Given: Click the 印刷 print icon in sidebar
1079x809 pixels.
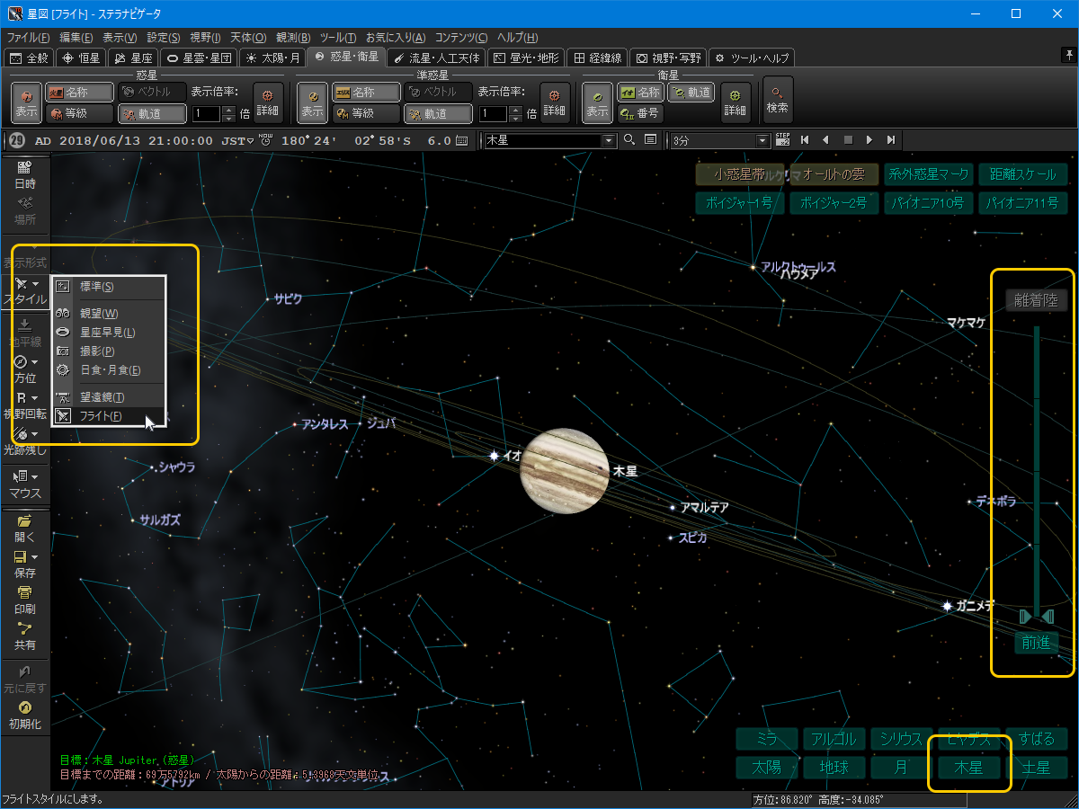Looking at the screenshot, I should pos(24,592).
